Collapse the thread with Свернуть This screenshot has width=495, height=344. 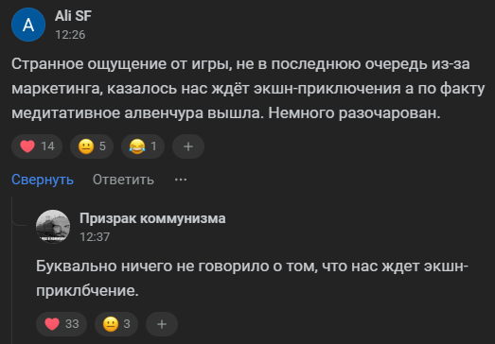43,180
